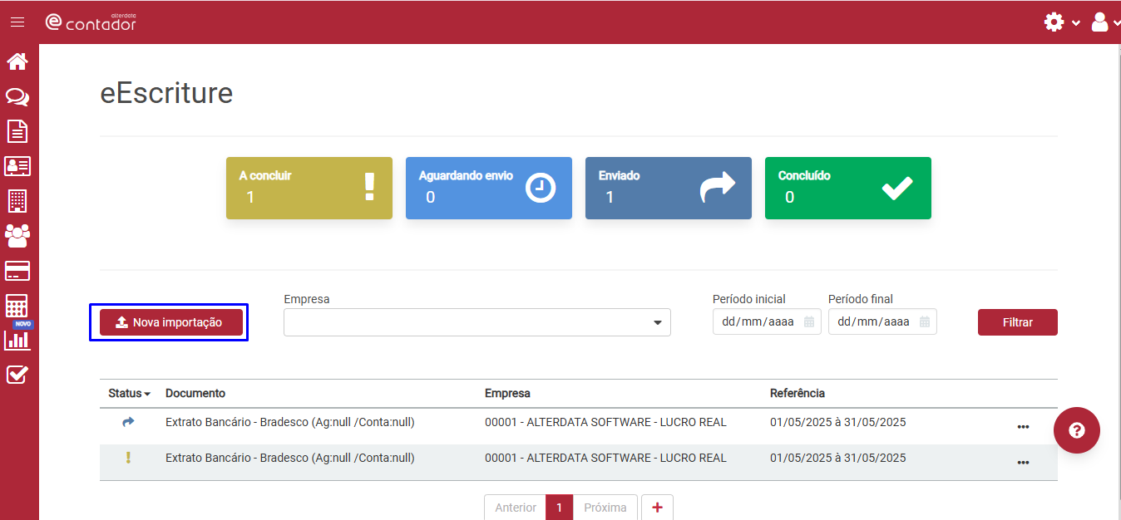Open the document sidebar icon

click(17, 131)
